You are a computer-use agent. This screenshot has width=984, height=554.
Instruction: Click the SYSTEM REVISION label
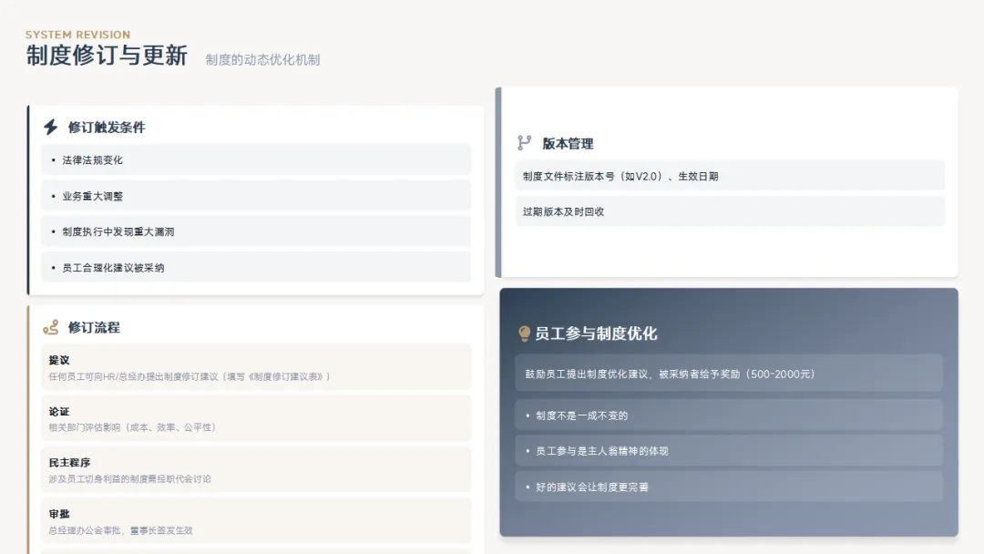[77, 35]
